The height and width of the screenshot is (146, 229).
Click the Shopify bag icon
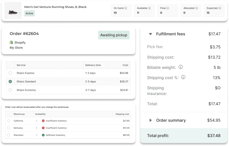11,42
